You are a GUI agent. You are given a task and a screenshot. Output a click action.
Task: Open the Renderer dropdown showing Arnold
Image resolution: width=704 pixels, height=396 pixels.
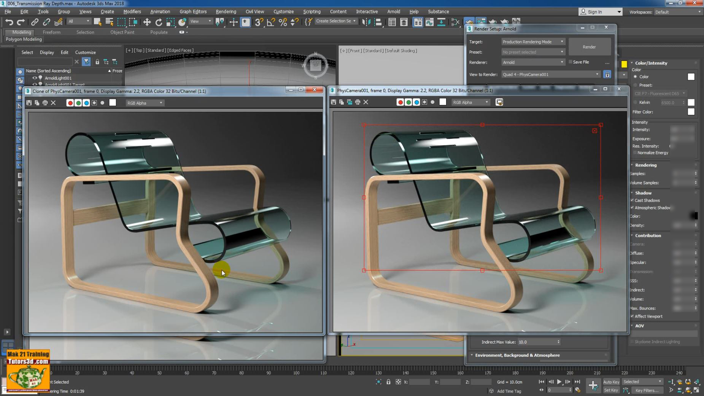(562, 62)
